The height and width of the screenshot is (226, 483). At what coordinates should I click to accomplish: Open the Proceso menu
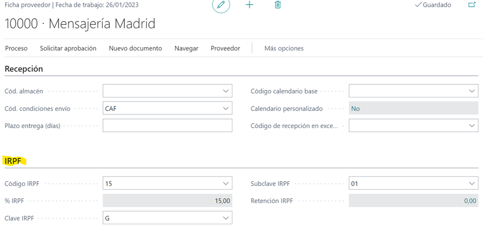(x=16, y=48)
